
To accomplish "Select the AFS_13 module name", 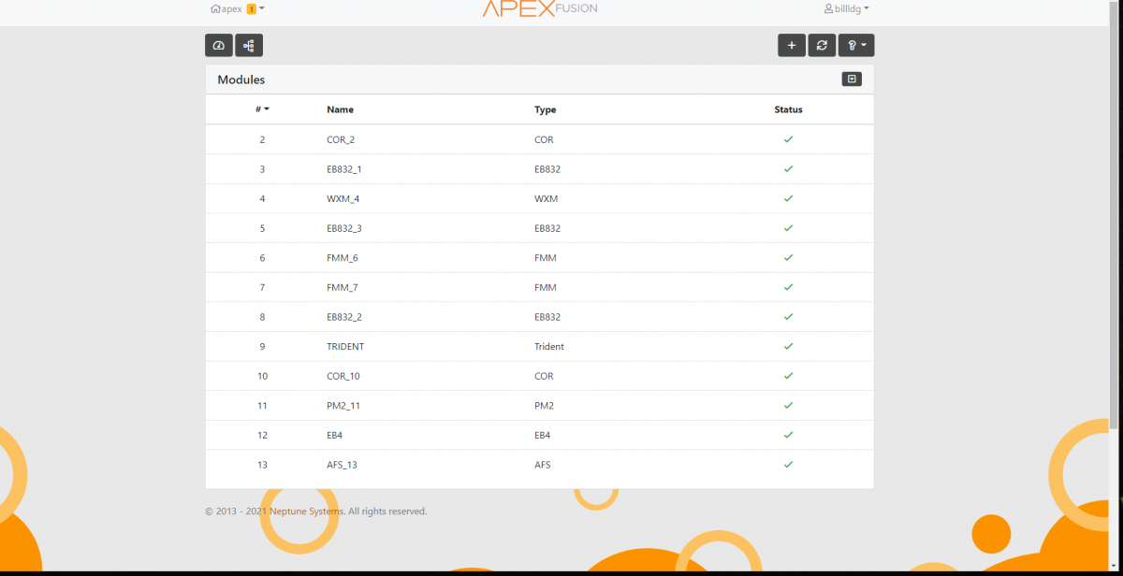I will pos(343,465).
